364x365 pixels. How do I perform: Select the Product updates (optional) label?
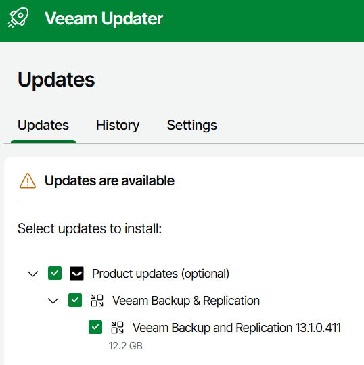tap(160, 274)
